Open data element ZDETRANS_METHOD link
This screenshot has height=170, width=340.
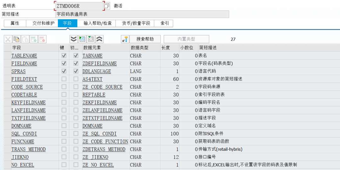pyautogui.click(x=104, y=149)
